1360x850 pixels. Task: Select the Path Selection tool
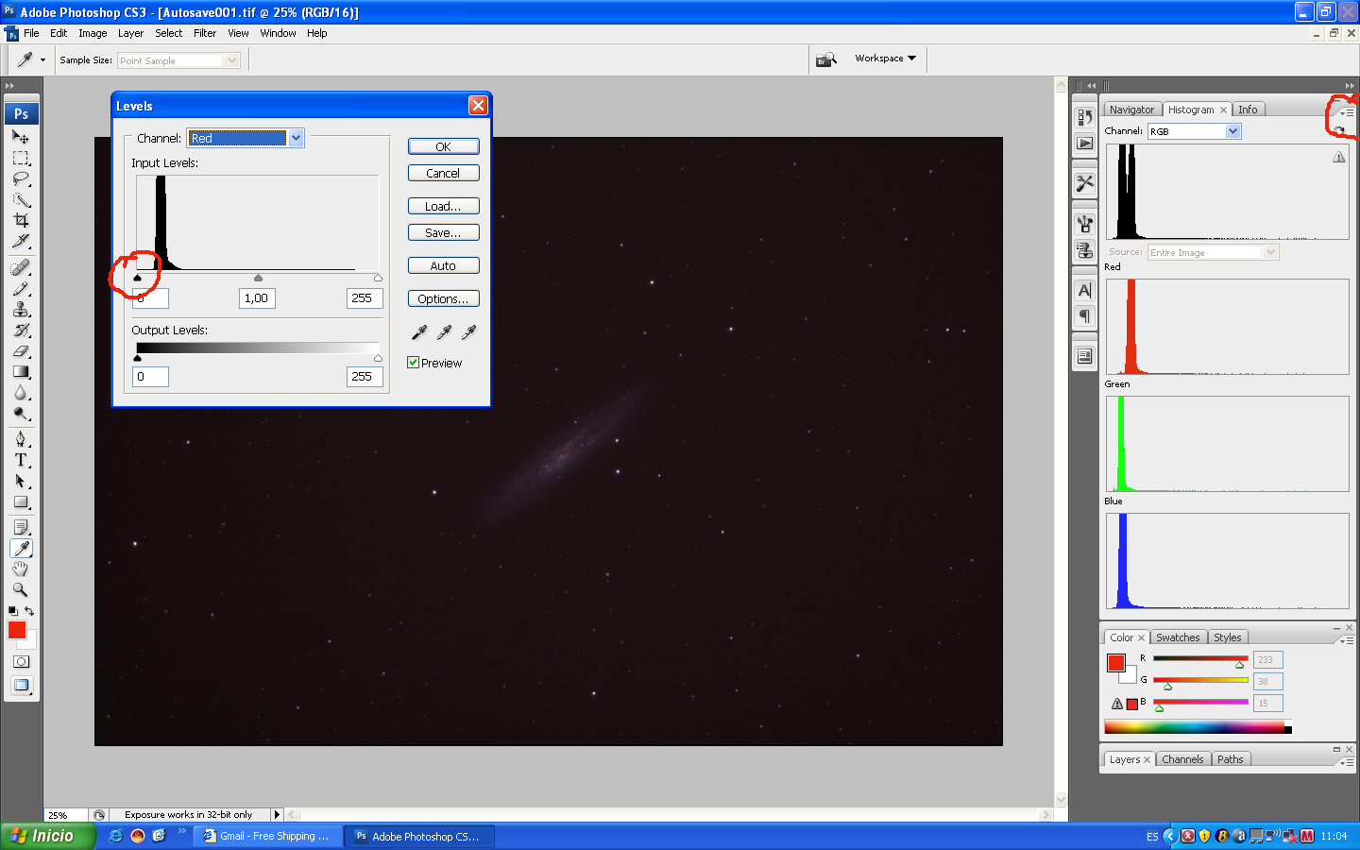pyautogui.click(x=21, y=481)
